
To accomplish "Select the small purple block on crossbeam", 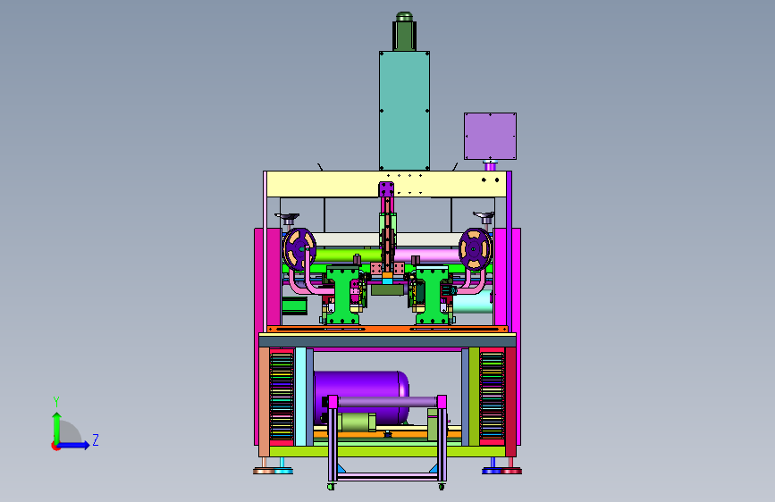I will pos(386,189).
